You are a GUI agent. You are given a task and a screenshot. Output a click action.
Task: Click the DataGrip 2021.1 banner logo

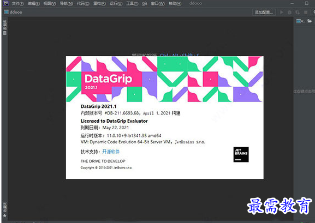point(109,82)
